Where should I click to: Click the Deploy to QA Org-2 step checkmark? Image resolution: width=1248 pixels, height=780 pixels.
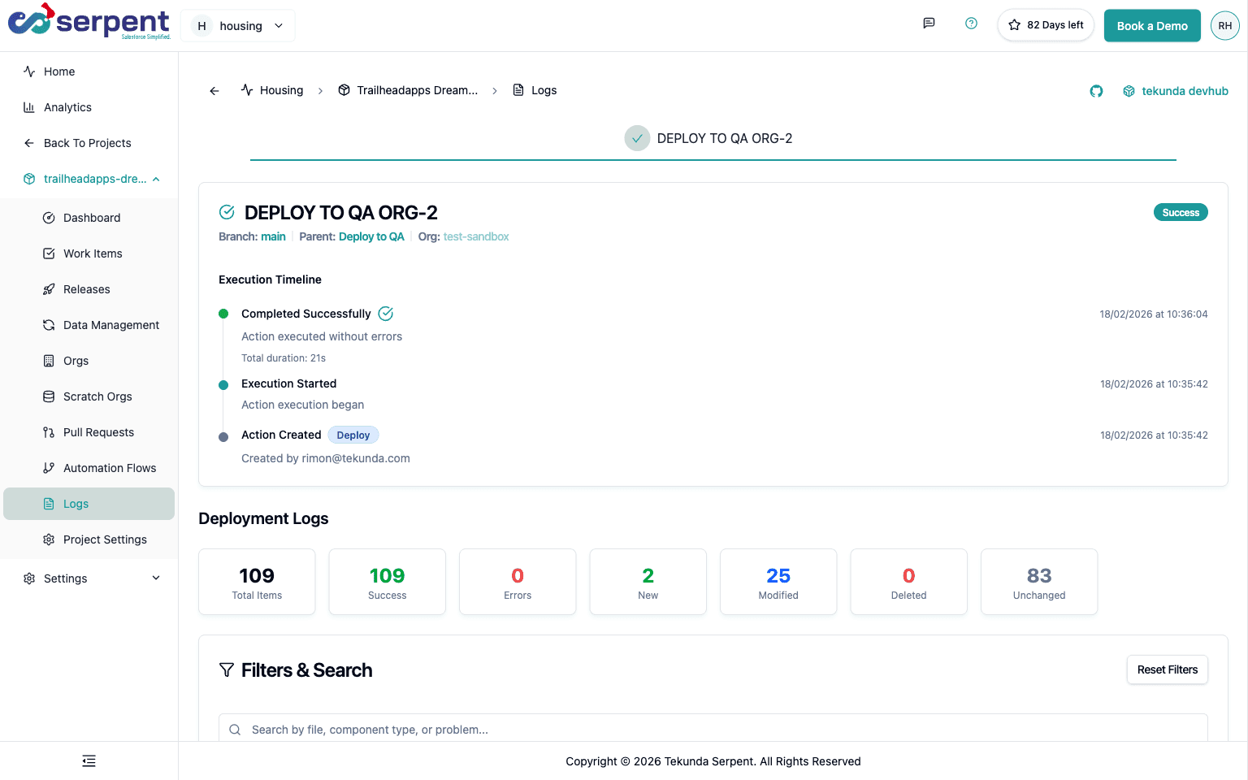point(637,138)
